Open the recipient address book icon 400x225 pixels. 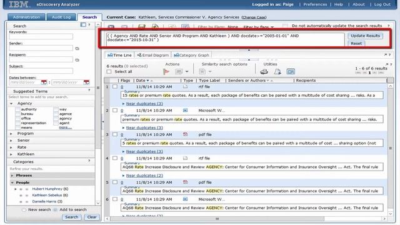click(x=77, y=60)
